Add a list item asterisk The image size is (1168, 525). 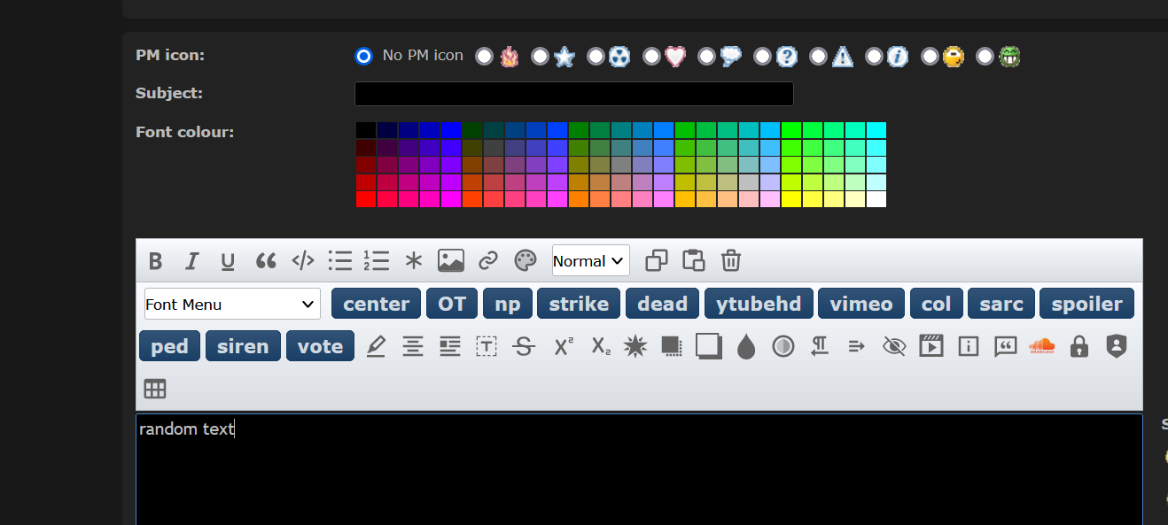(414, 261)
